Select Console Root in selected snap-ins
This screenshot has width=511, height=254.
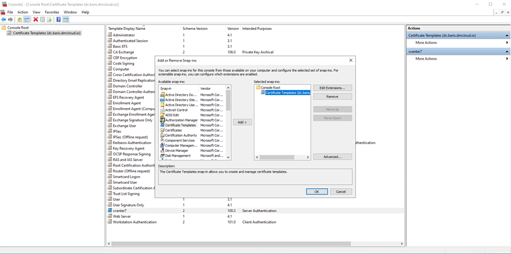270,88
